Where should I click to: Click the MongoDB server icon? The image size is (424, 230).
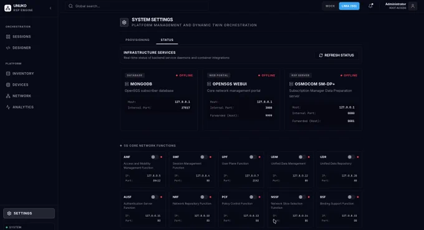[127, 84]
